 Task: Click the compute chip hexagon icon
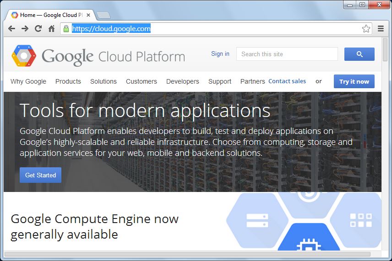click(309, 238)
